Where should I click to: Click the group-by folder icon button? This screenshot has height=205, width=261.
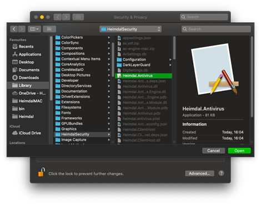point(49,29)
